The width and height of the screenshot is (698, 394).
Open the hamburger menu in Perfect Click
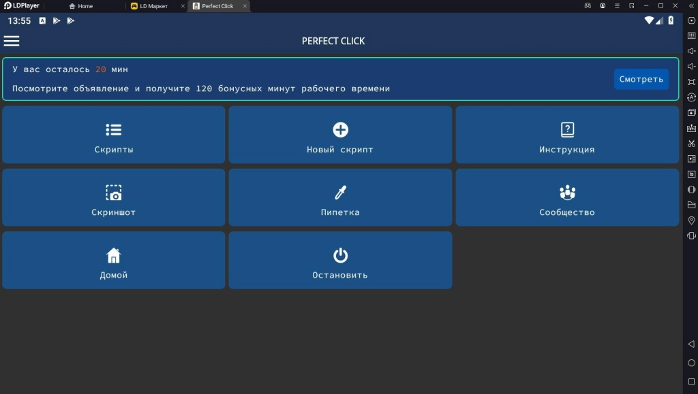(12, 41)
